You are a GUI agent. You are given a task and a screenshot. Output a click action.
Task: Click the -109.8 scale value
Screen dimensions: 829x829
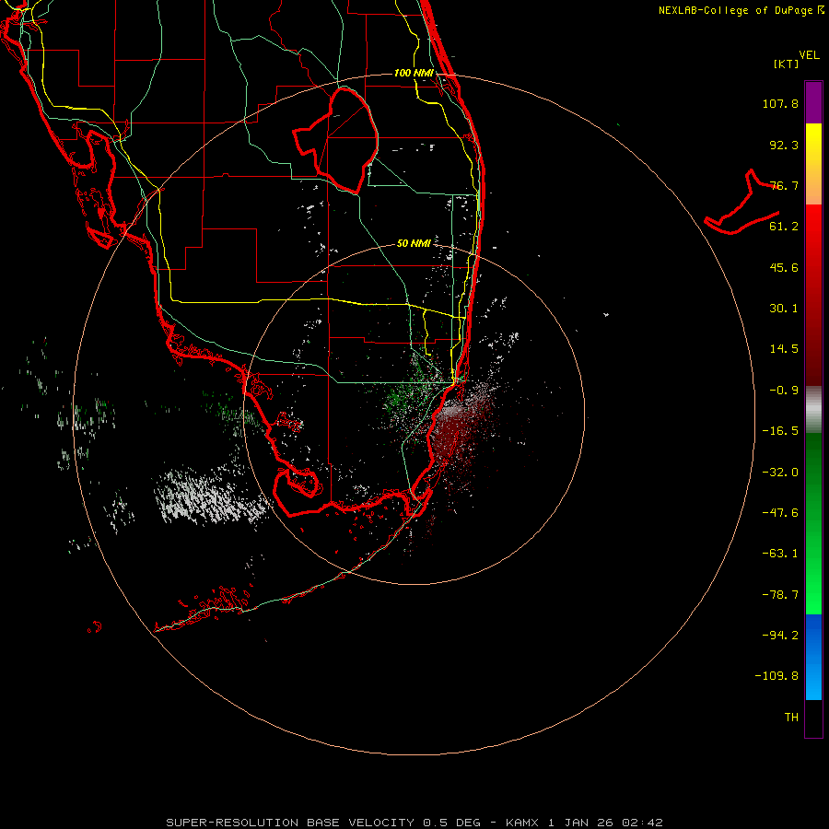776,676
